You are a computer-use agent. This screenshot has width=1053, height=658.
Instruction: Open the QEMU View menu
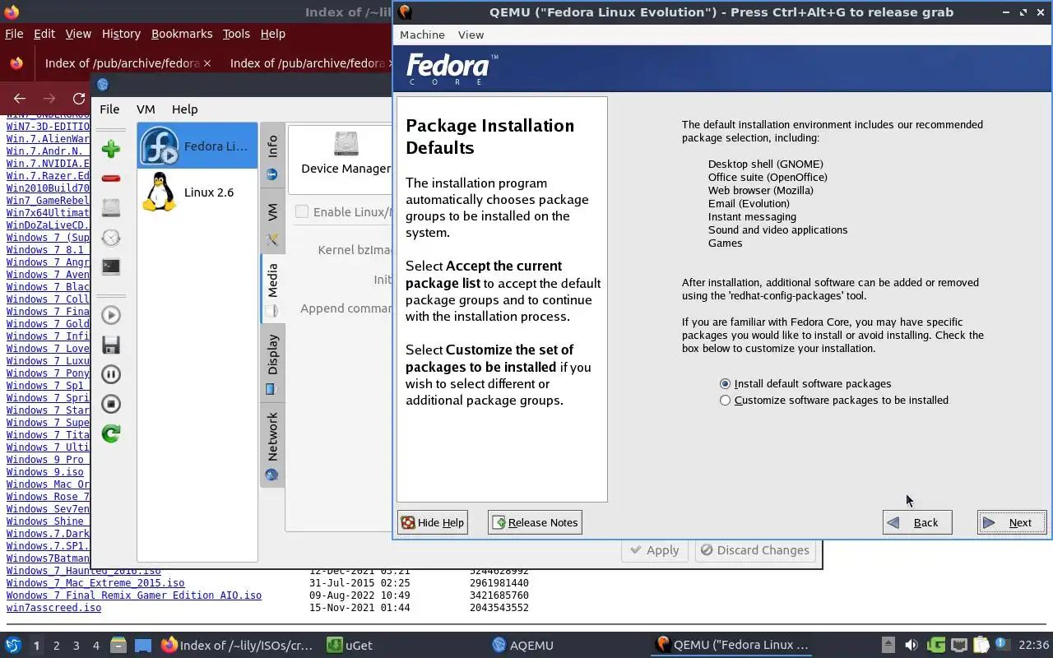point(471,35)
